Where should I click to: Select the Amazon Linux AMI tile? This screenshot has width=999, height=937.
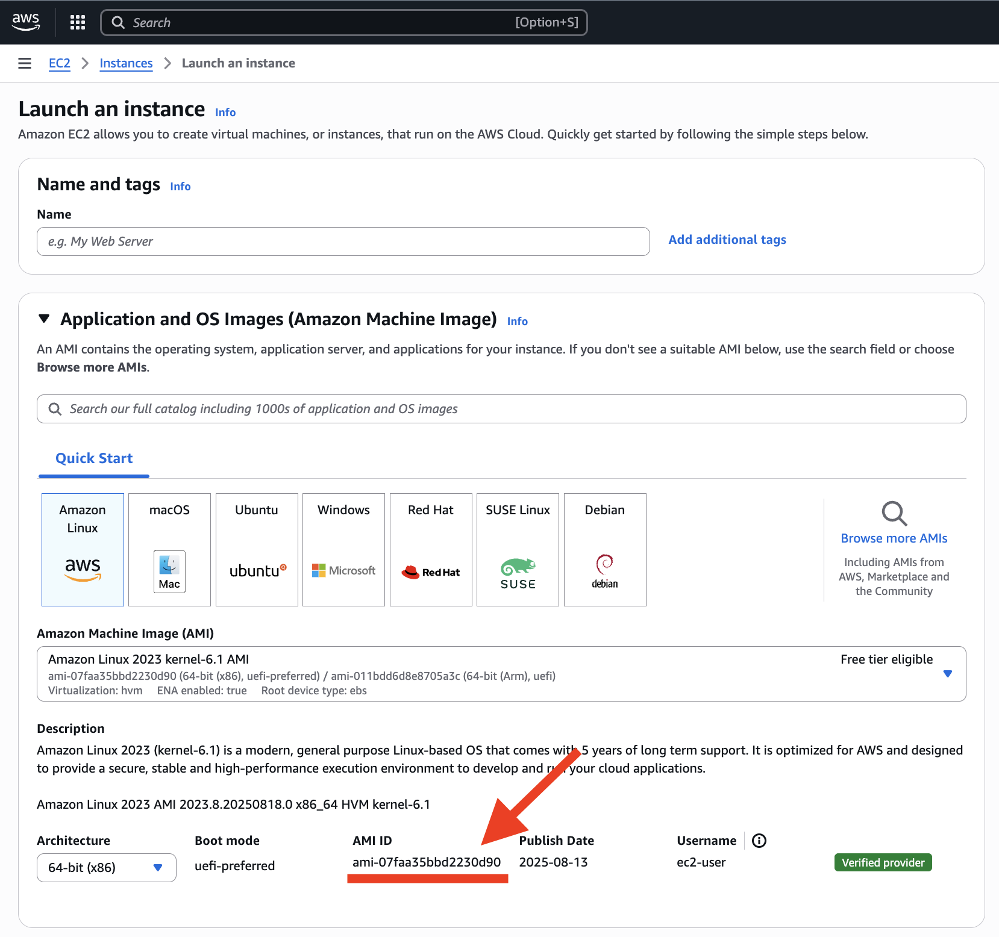[x=83, y=549]
